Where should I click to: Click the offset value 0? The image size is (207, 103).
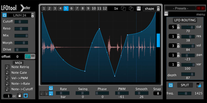pyautogui.click(x=17, y=57)
